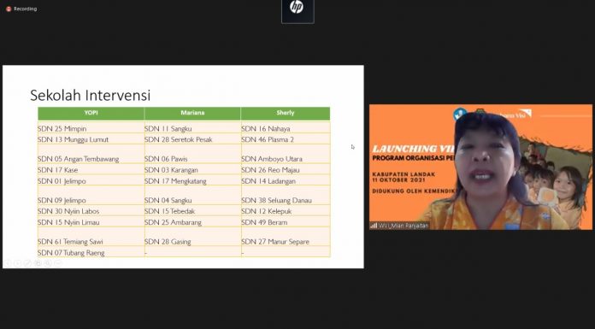Click the DIDUKUNG OLEH KEMENDIK text
The width and height of the screenshot is (595, 329).
coord(413,191)
